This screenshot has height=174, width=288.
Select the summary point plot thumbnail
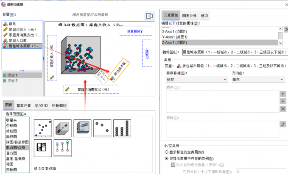(102, 128)
